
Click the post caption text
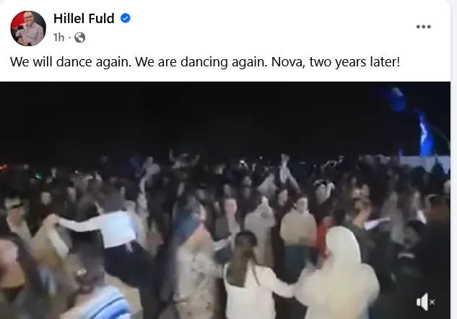[205, 62]
